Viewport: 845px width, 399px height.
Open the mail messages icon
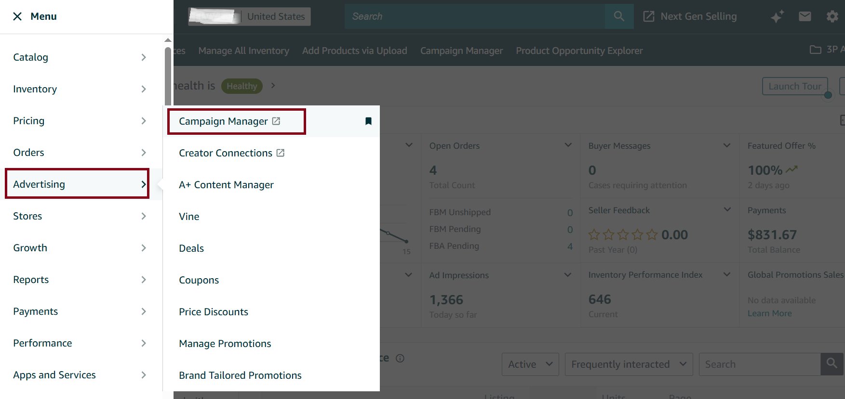pyautogui.click(x=805, y=16)
